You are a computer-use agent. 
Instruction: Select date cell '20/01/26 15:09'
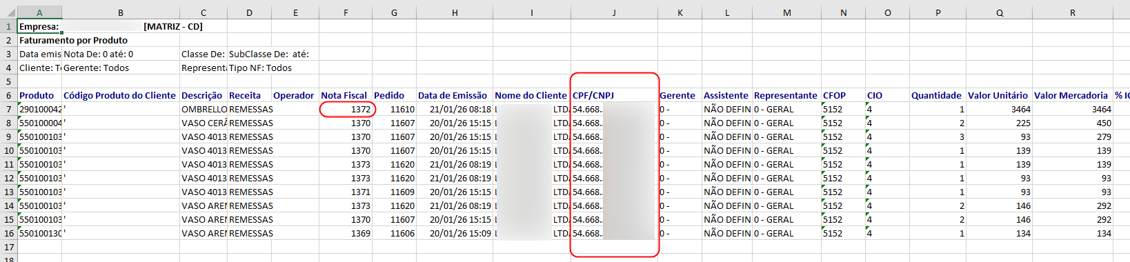[x=455, y=233]
